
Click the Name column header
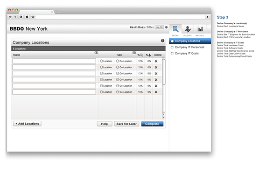[x=17, y=55]
